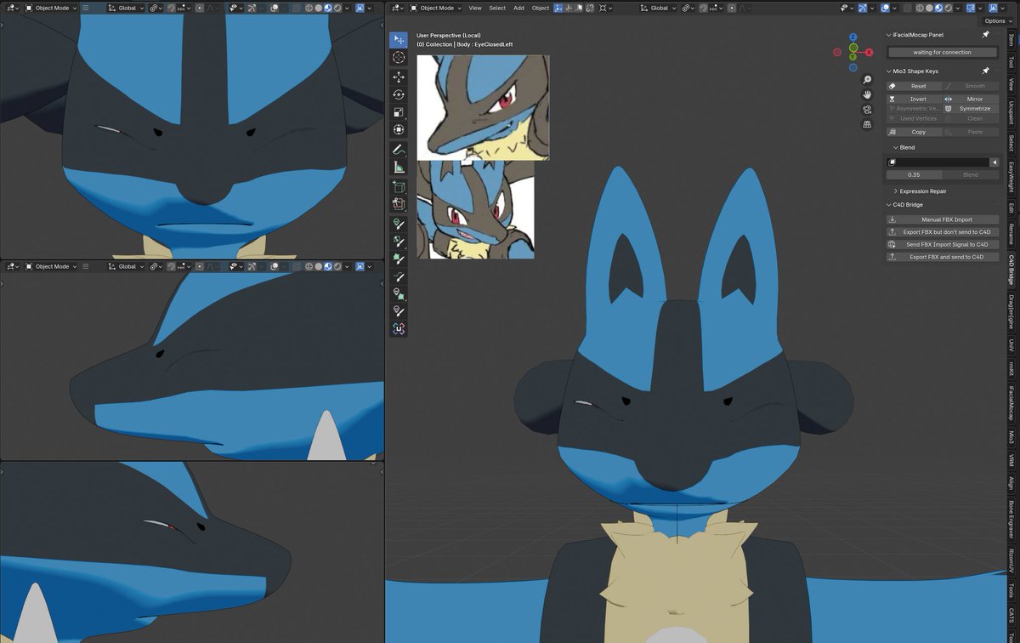This screenshot has height=643, width=1020.
Task: Toggle overlays in main viewport header
Action: coord(886,8)
